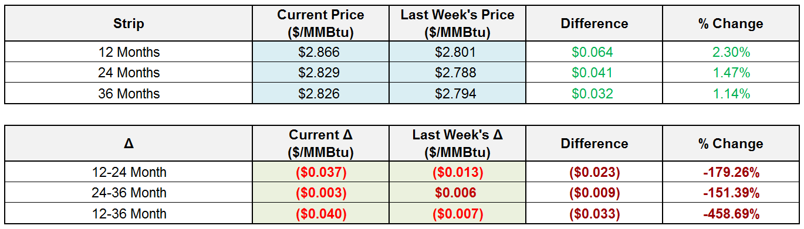
Task: Select the -458.69% change cell
Action: [731, 213]
